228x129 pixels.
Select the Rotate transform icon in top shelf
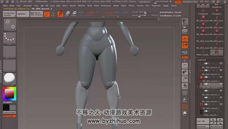(74, 14)
